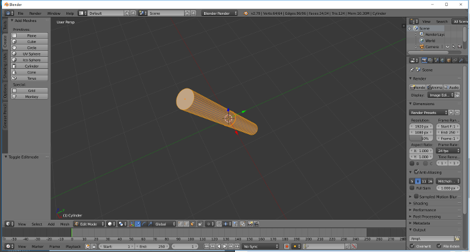Toggle limit selection to visible
Image resolution: width=470 pixels, height=252 pixels.
point(200,224)
